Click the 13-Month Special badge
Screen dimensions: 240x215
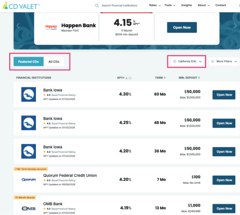coord(25,198)
